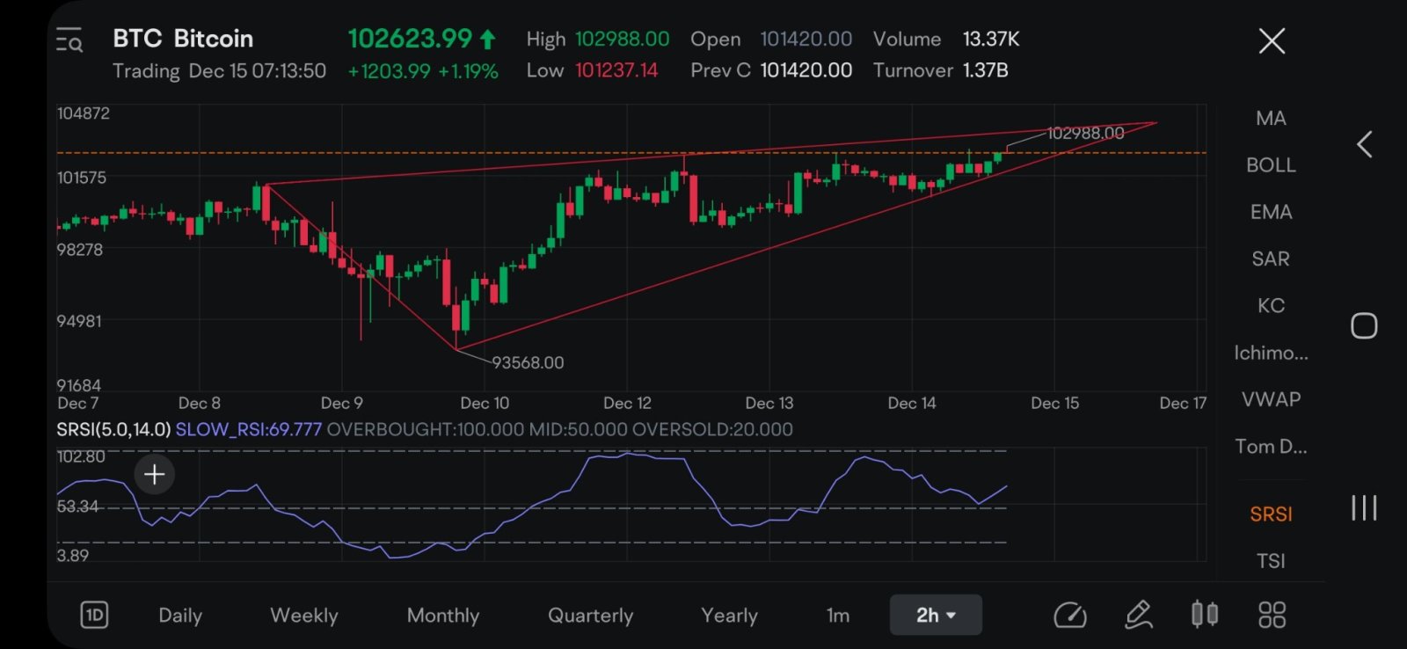The width and height of the screenshot is (1407, 649).
Task: Add indicator with the plus circle button
Action: point(155,475)
